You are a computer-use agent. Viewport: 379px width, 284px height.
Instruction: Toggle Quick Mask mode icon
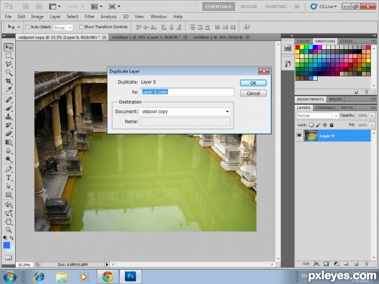click(8, 257)
